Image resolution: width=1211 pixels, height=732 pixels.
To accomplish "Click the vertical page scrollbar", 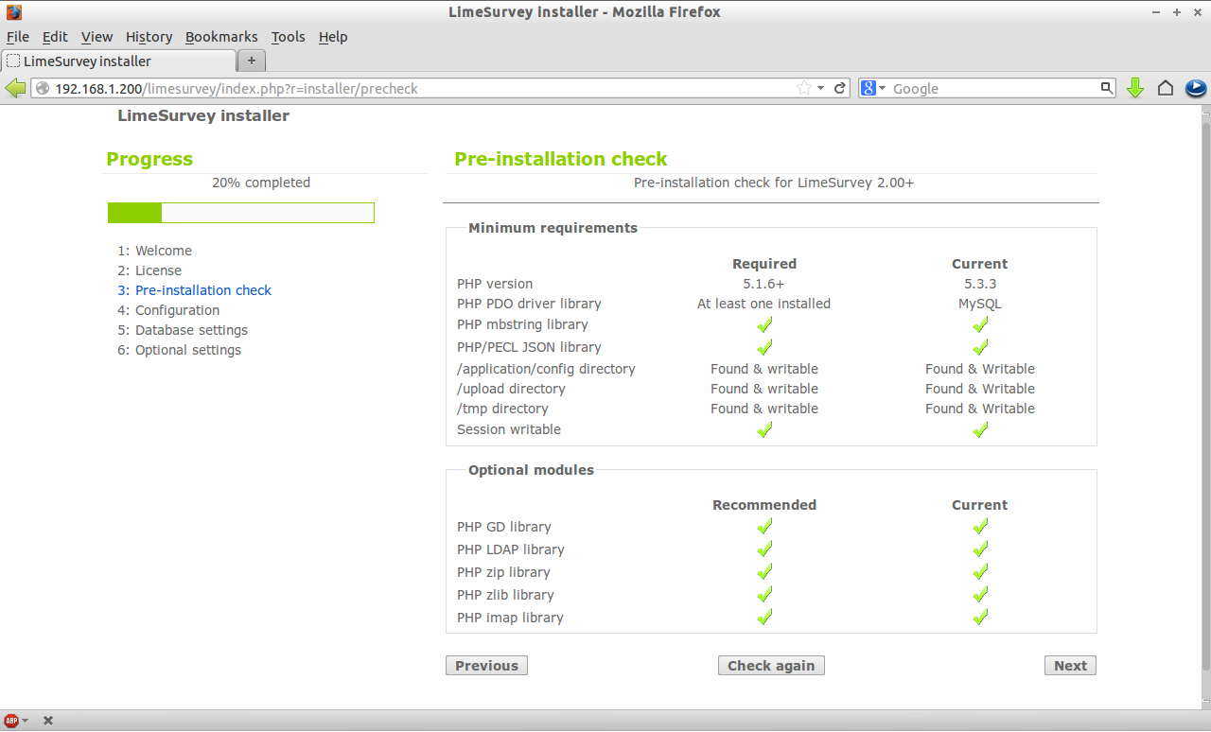I will pos(1204,407).
